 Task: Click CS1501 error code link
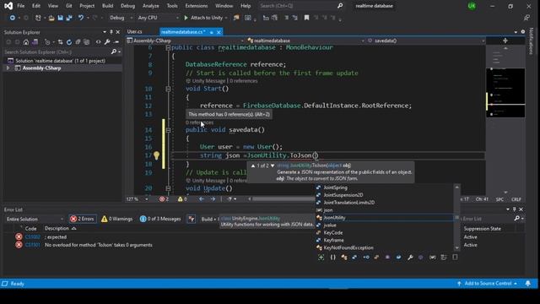click(x=32, y=245)
